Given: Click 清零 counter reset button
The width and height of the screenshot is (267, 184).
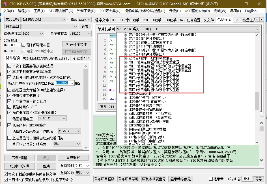Looking at the screenshot, I should [258, 179].
